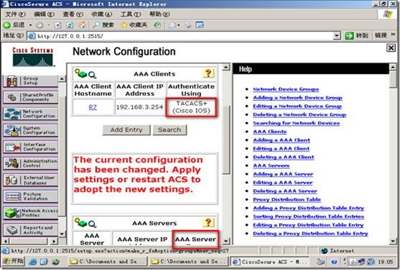
Task: Close the ACS frame with X button
Action: pyautogui.click(x=391, y=48)
